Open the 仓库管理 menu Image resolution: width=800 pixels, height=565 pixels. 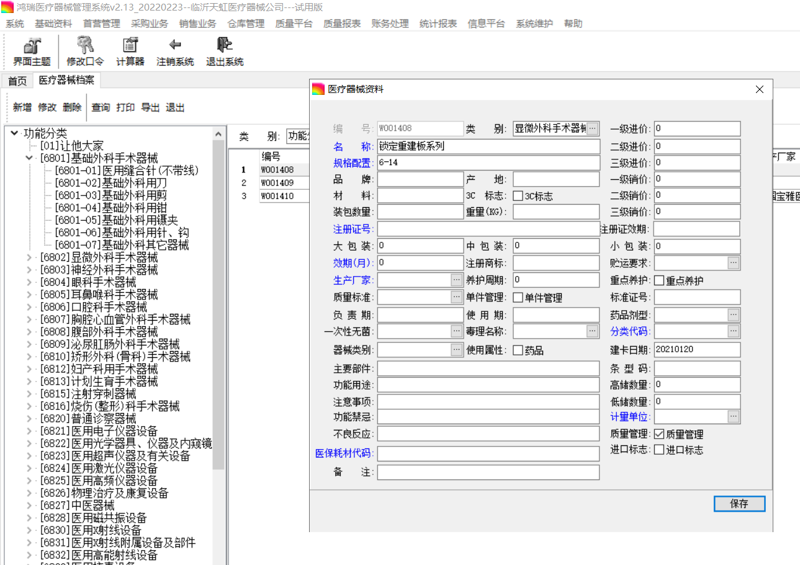[246, 24]
